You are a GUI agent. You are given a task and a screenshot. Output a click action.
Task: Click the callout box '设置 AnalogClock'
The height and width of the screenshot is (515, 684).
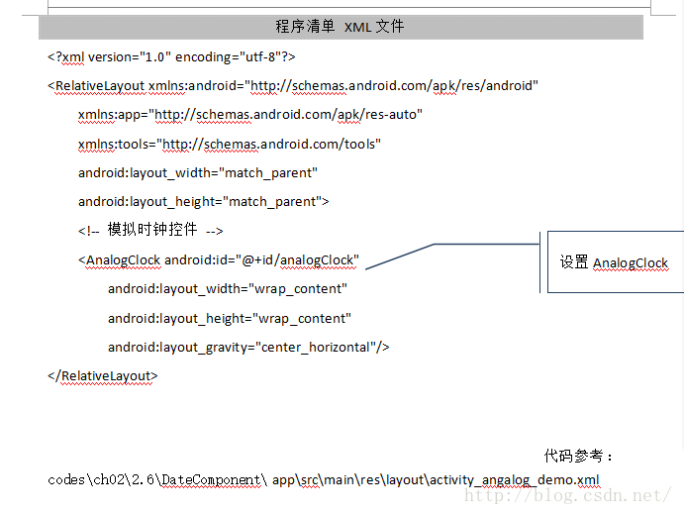point(616,262)
